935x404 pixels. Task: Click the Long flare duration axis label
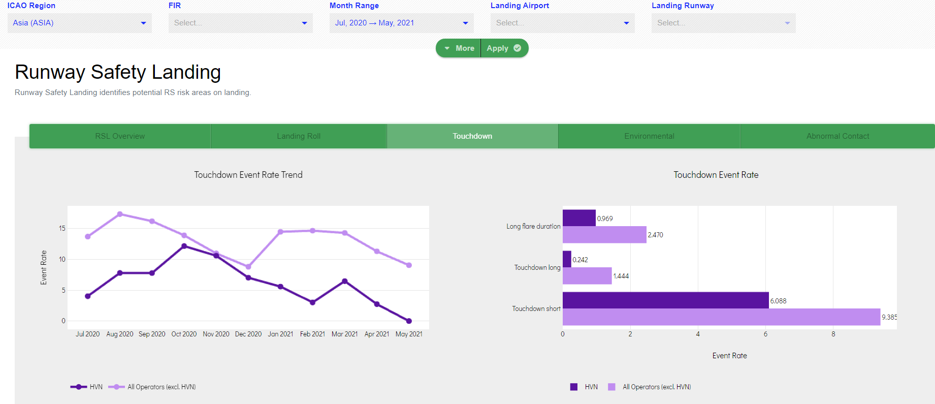533,226
